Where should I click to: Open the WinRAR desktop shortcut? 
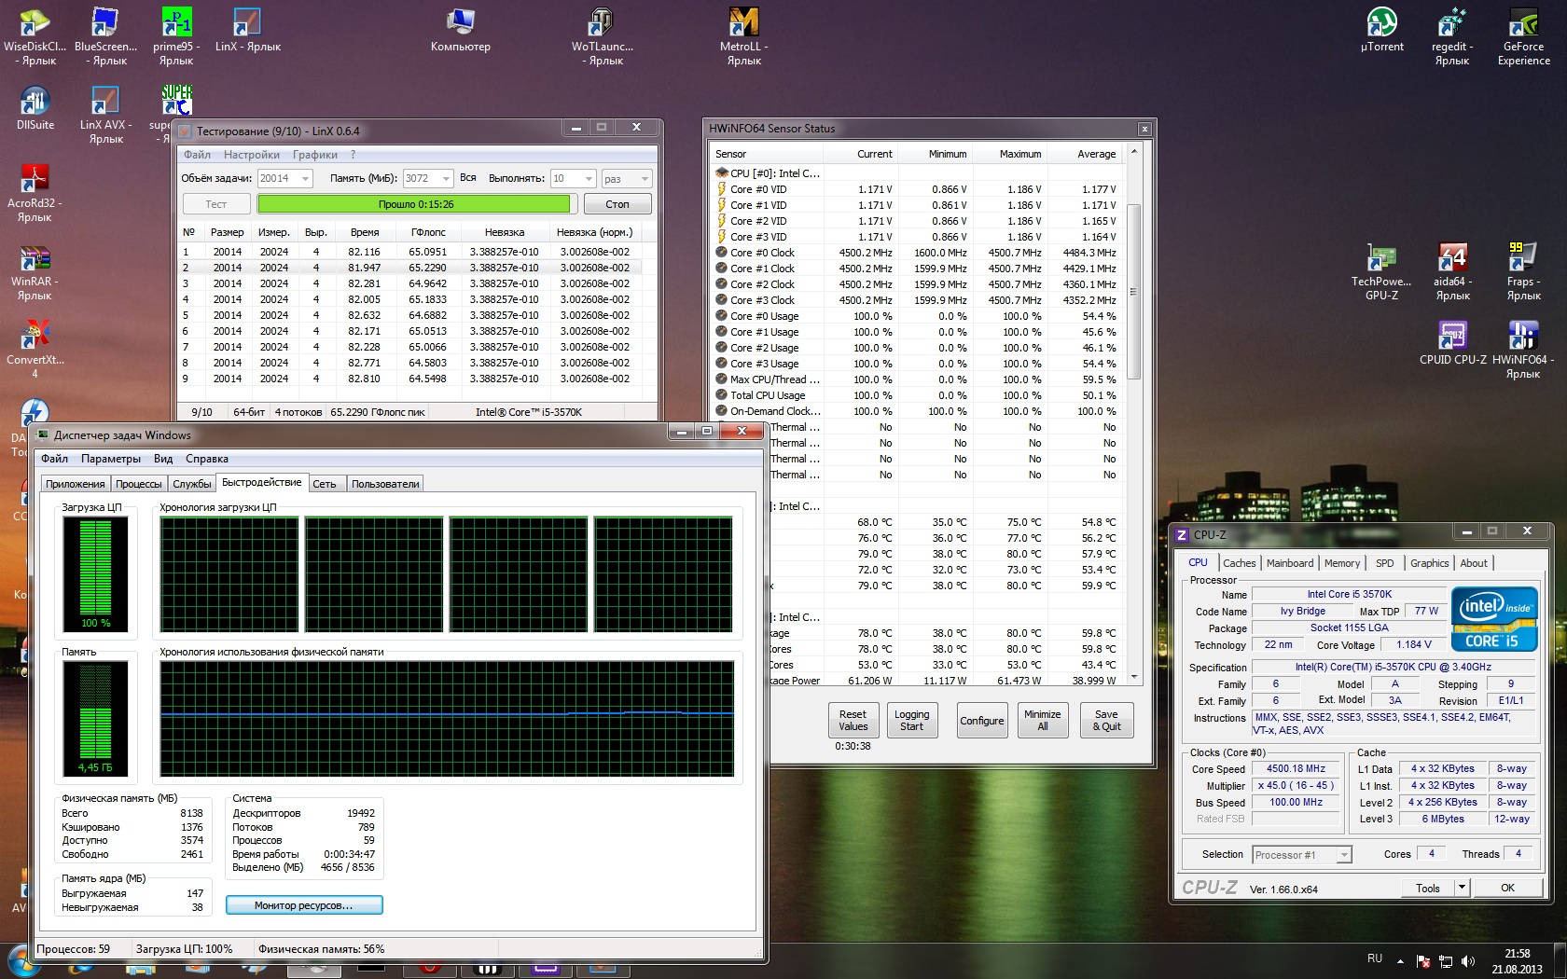(35, 272)
